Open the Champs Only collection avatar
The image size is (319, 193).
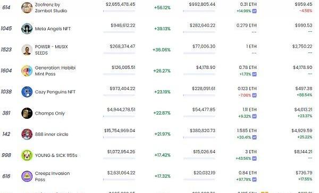(27, 113)
